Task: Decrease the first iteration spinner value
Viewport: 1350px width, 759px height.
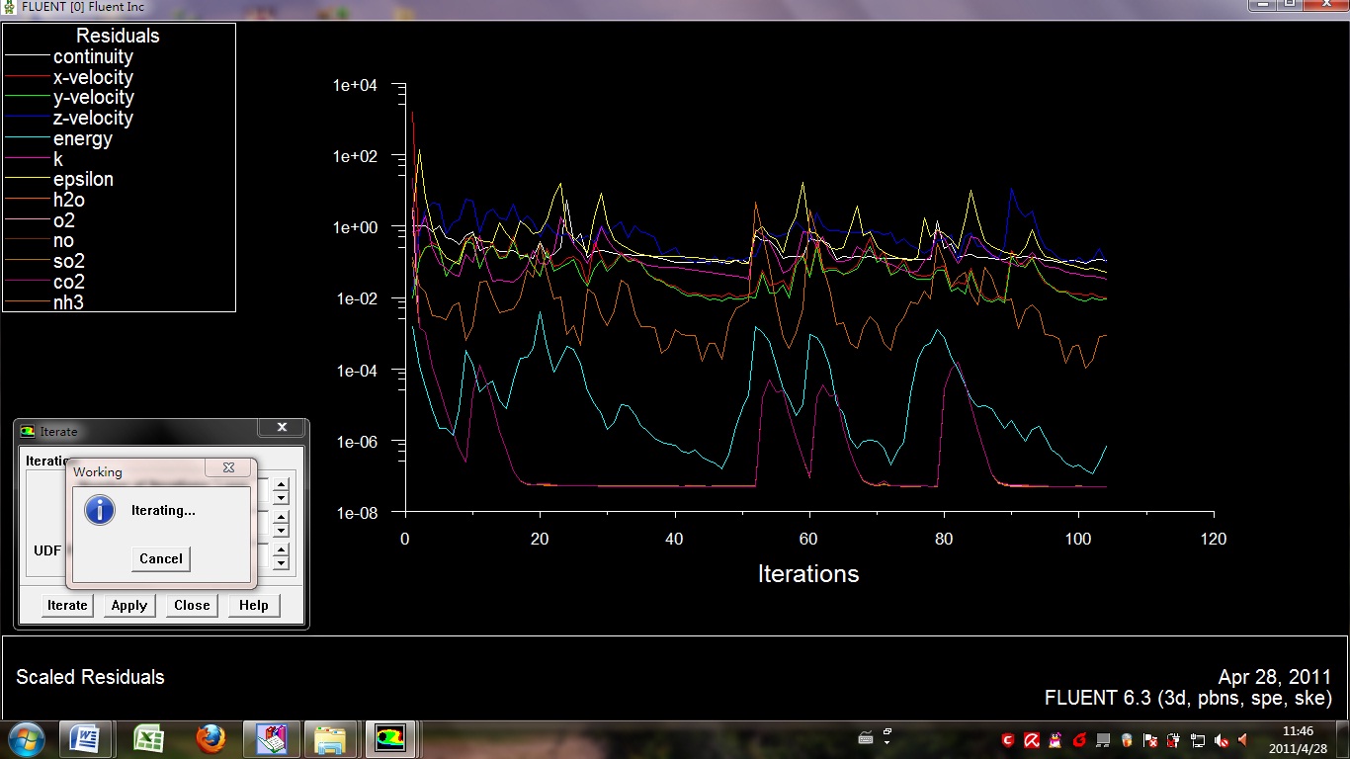Action: [x=282, y=497]
